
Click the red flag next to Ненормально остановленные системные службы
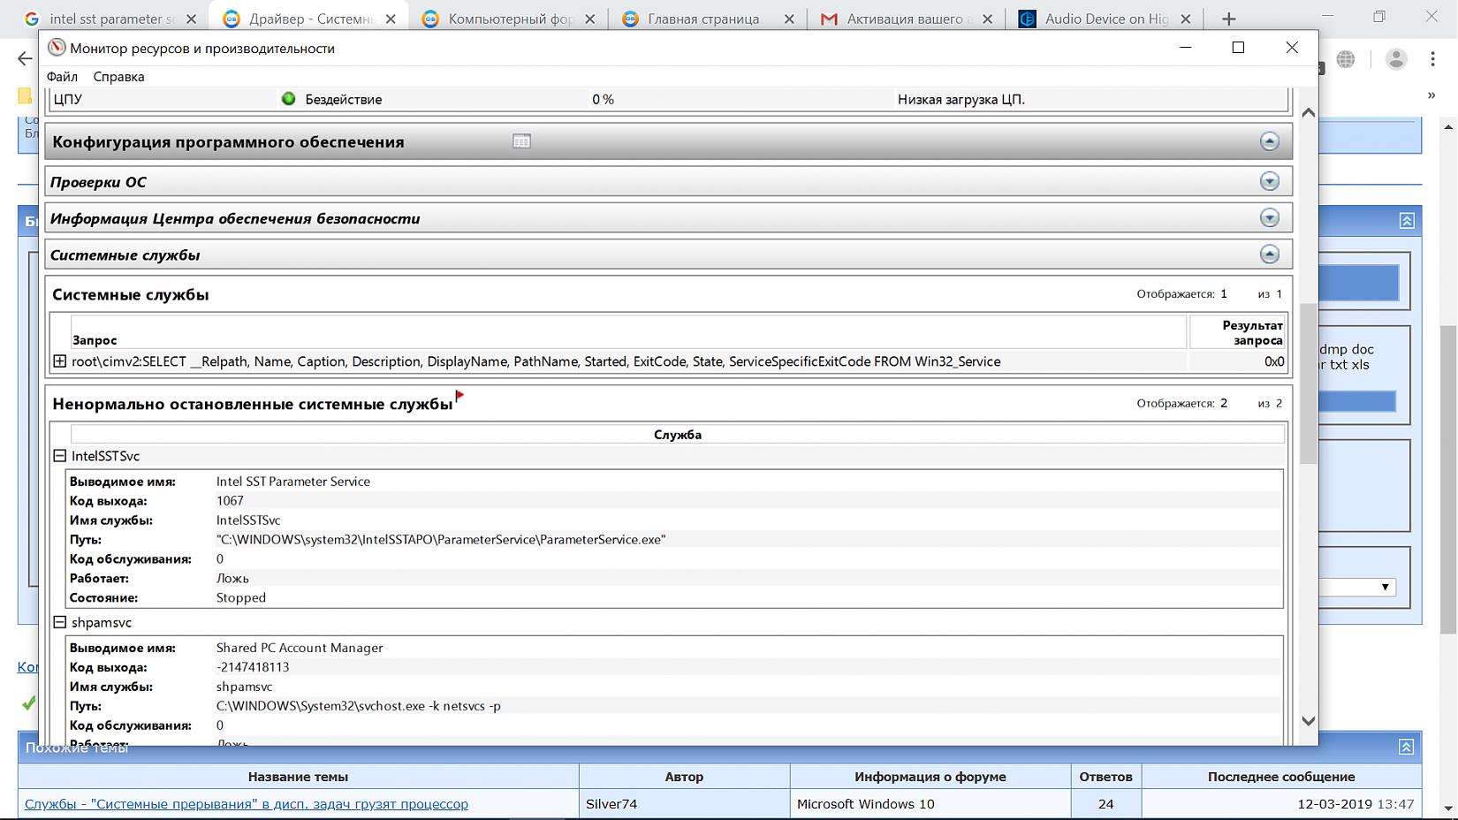[459, 397]
